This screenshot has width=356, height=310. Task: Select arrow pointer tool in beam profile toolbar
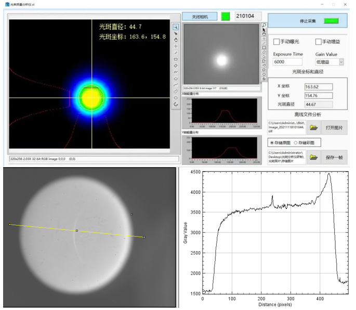pyautogui.click(x=176, y=33)
